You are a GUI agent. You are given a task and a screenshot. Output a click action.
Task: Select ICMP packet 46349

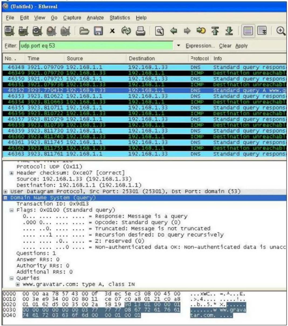[144, 73]
